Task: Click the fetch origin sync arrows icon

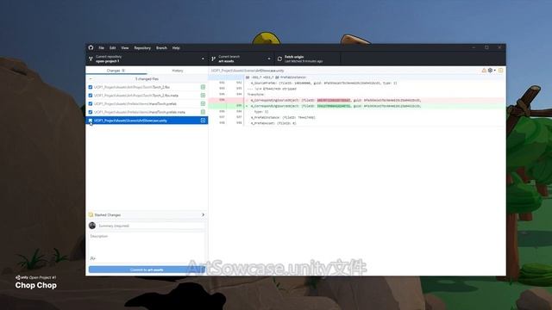Action: pos(279,59)
